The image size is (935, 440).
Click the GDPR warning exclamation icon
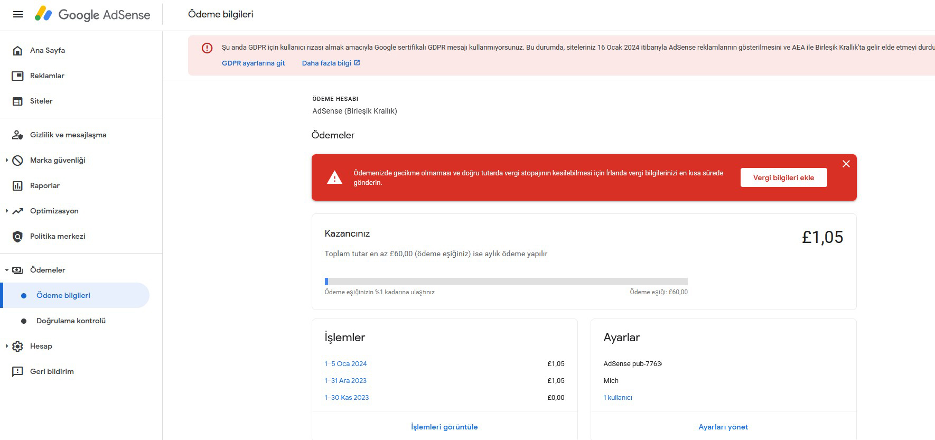point(207,48)
